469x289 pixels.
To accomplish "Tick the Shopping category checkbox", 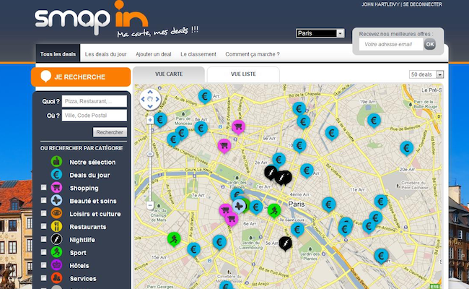I will [x=44, y=187].
